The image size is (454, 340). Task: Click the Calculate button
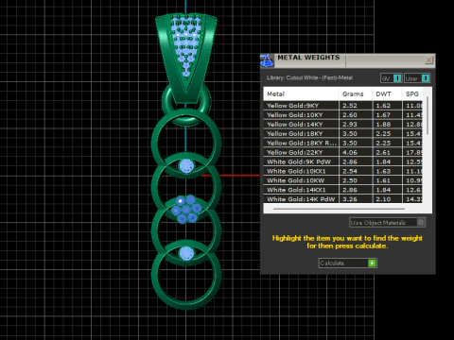[347, 263]
